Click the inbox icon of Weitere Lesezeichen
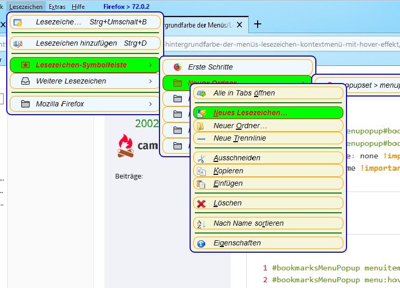 click(x=25, y=81)
